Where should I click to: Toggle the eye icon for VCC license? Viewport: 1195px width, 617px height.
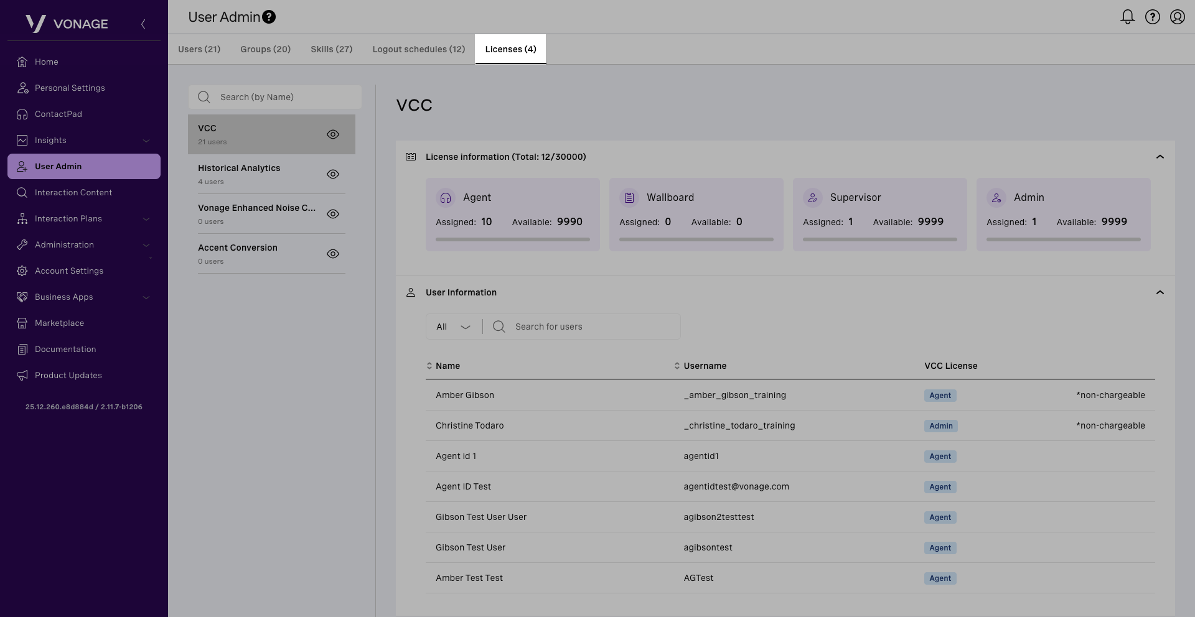(333, 134)
